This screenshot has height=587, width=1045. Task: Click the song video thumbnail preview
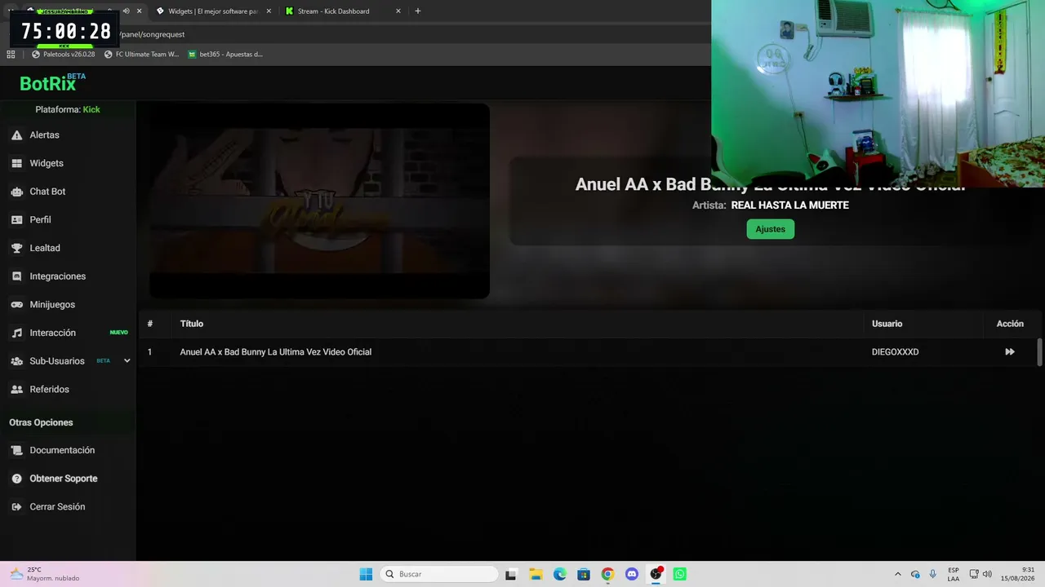[x=319, y=201]
